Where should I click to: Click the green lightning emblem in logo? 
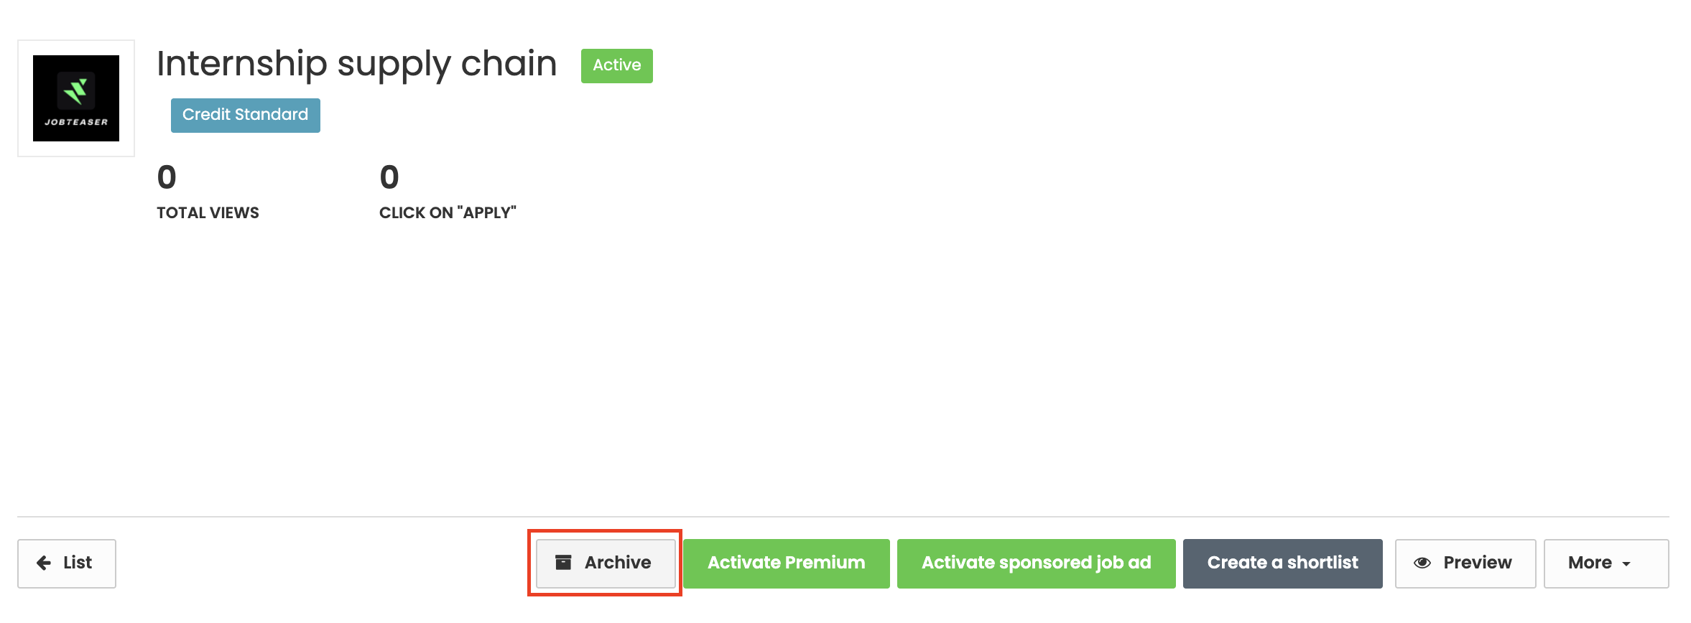[75, 91]
